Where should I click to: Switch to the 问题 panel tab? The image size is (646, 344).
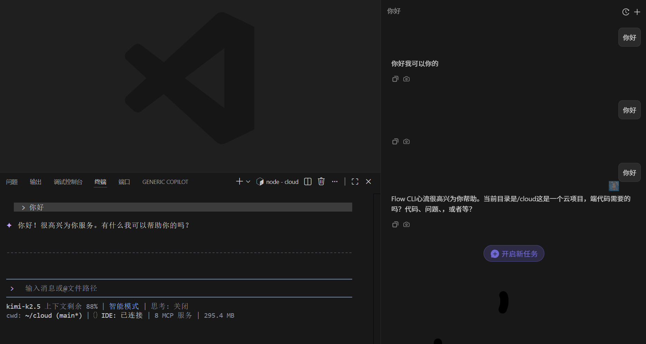(x=12, y=182)
